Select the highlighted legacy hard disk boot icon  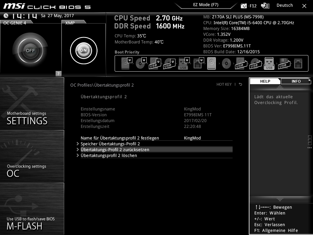212,63
